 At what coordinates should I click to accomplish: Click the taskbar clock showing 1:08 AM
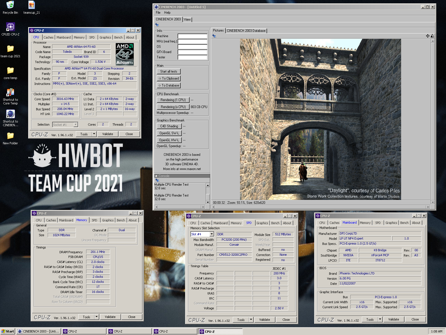click(437, 331)
